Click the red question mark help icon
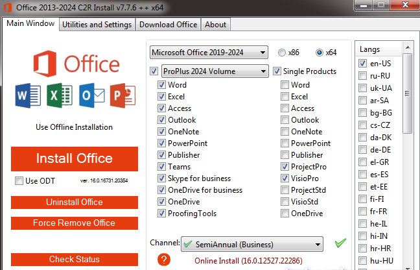This screenshot has width=420, height=270. click(x=165, y=260)
